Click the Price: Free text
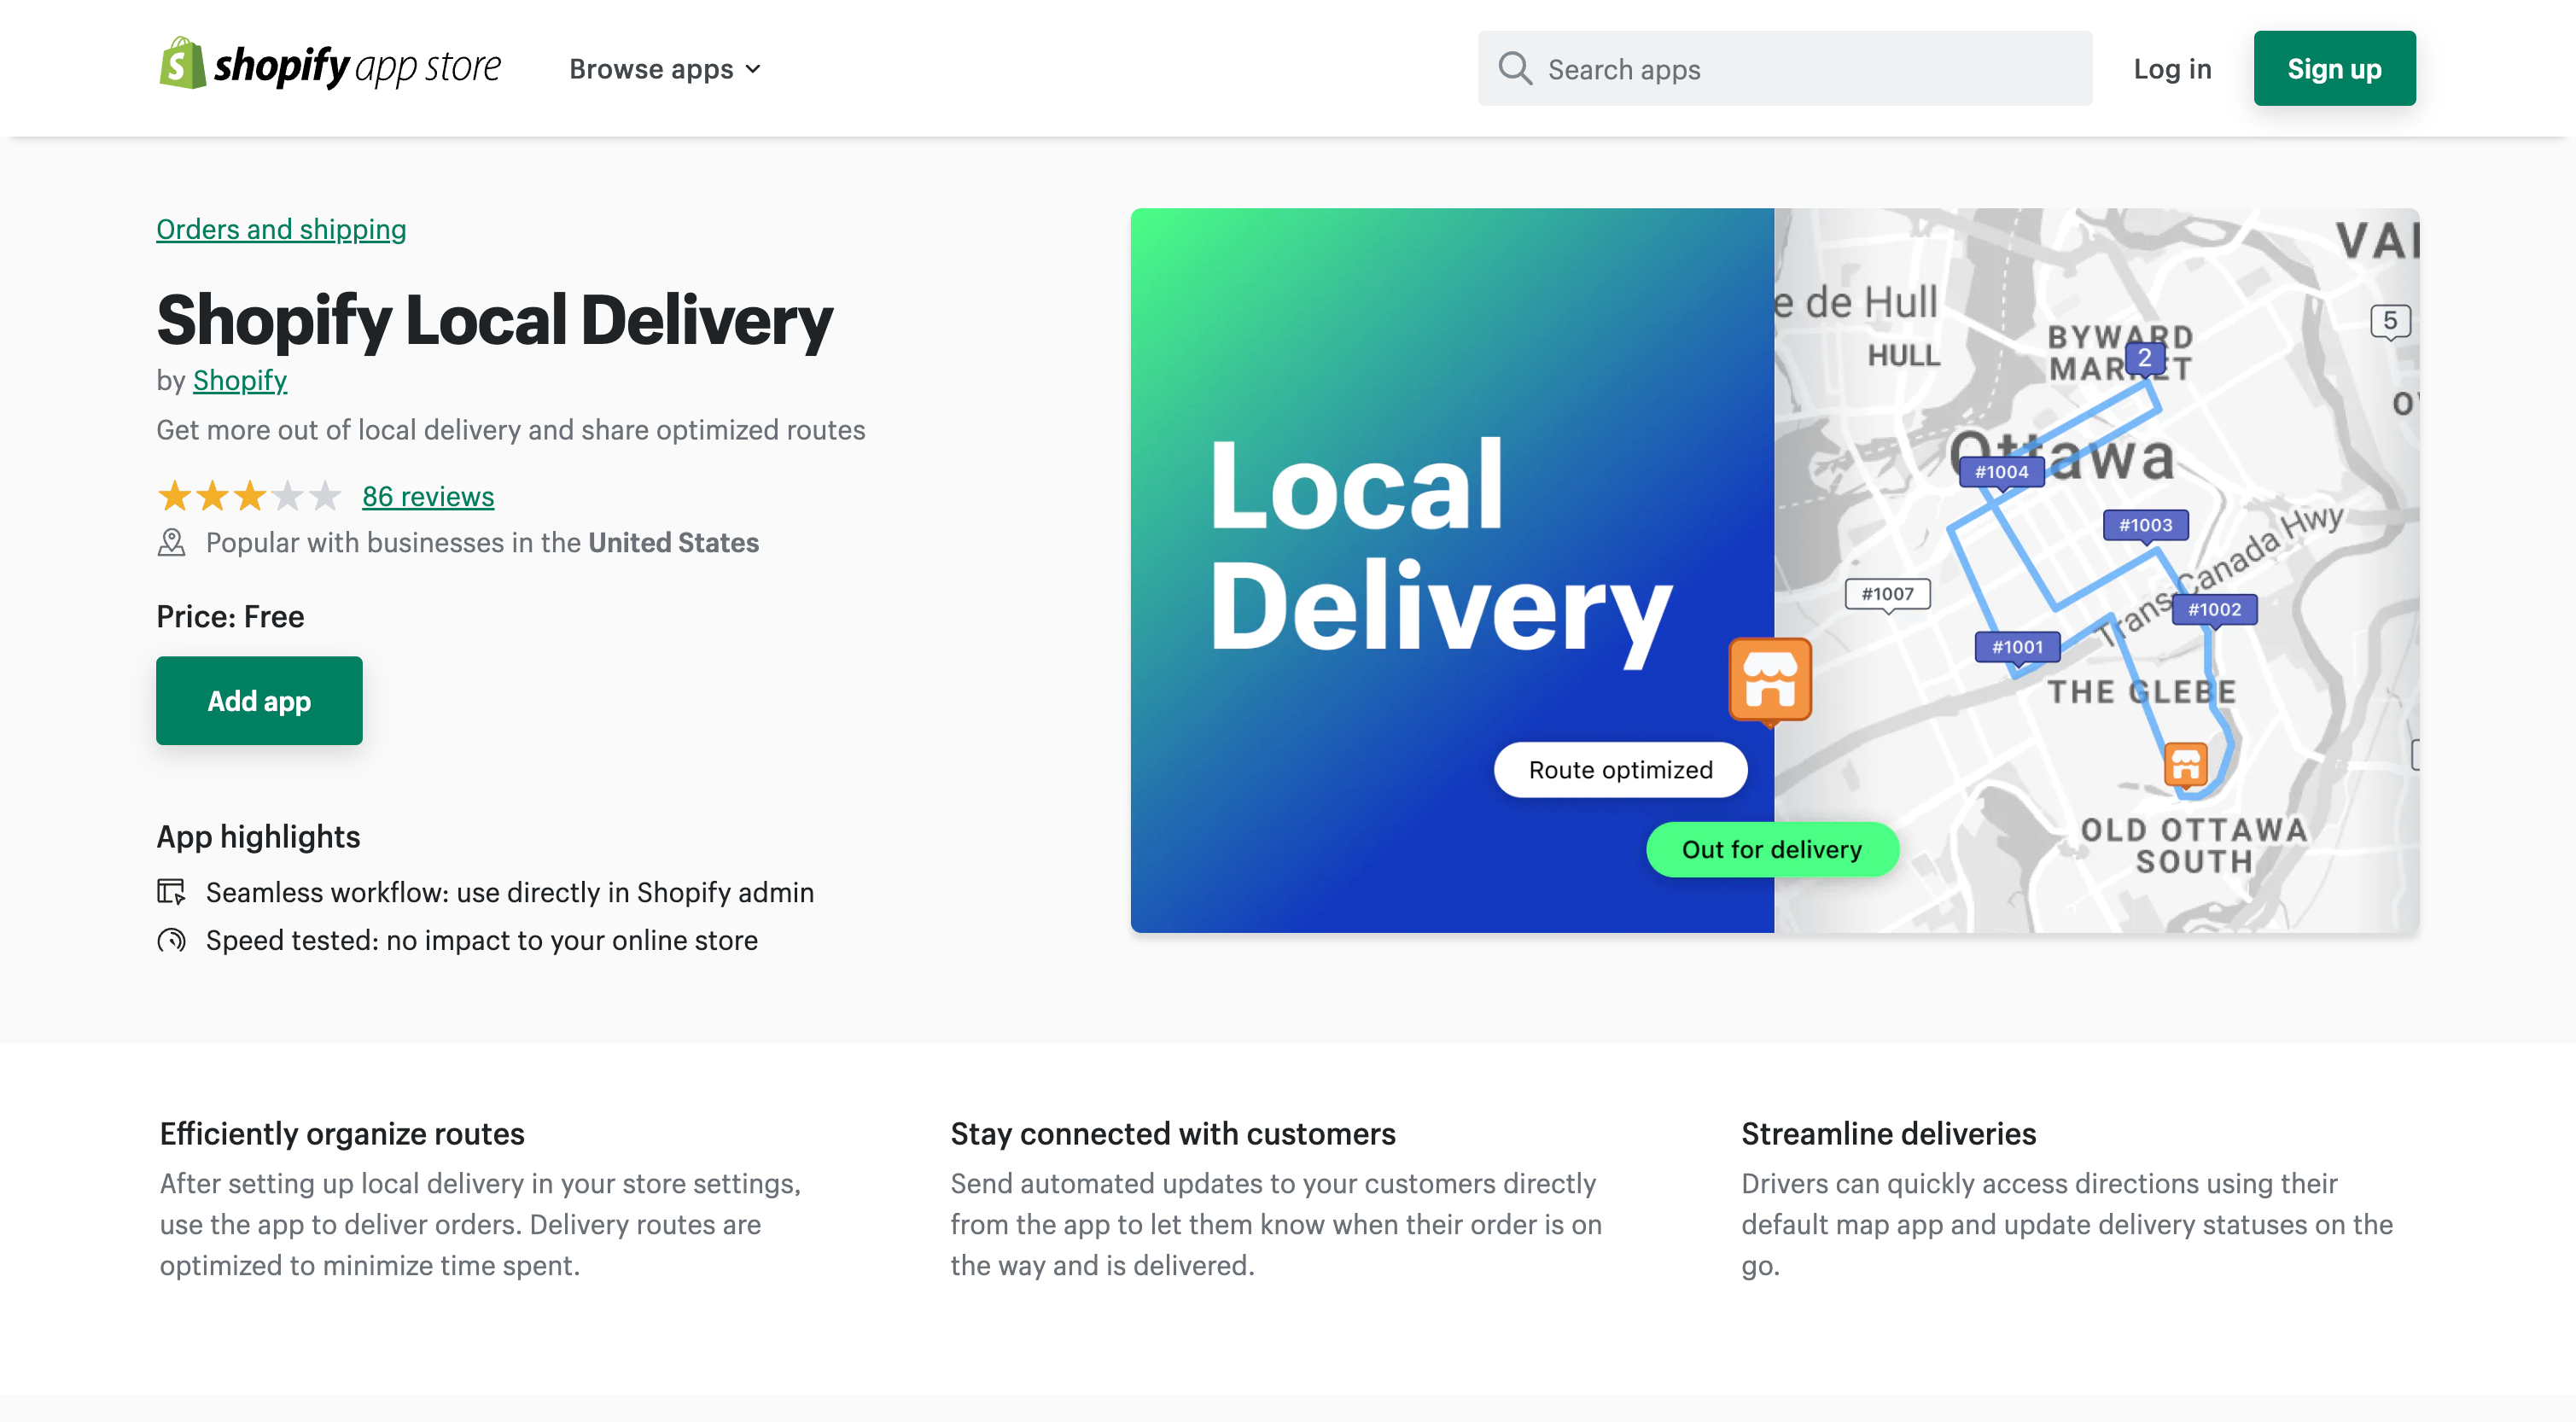This screenshot has width=2576, height=1422. pyautogui.click(x=230, y=617)
